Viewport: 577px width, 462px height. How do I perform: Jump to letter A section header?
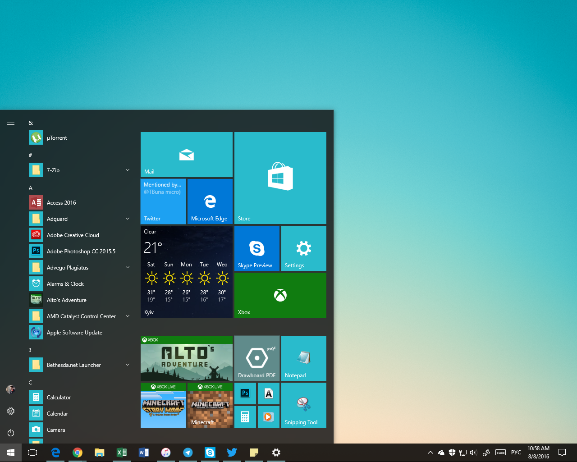pos(31,188)
